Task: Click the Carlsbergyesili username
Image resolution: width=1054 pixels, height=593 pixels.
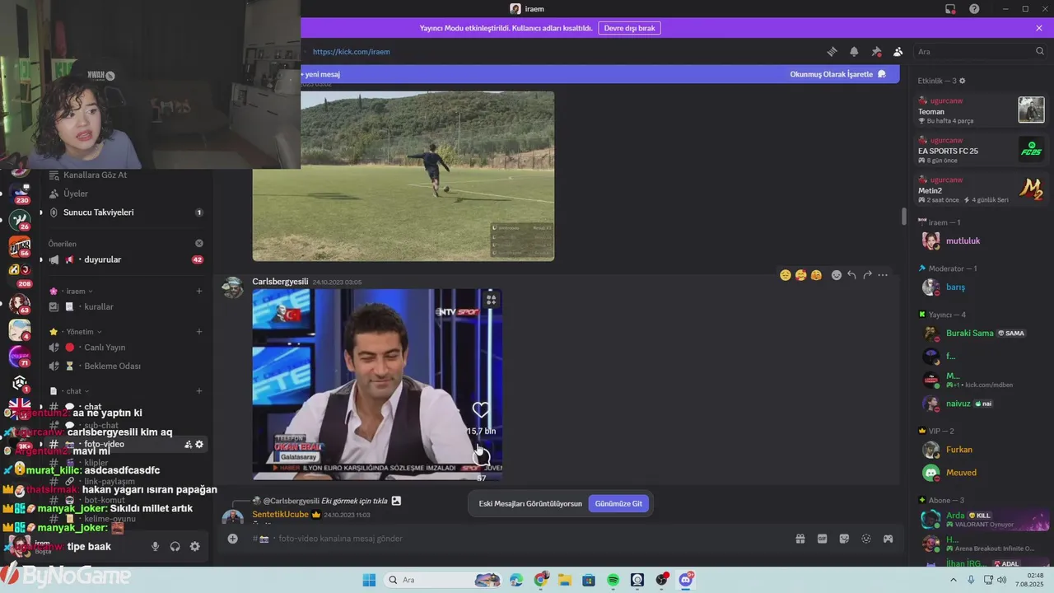Action: [280, 282]
